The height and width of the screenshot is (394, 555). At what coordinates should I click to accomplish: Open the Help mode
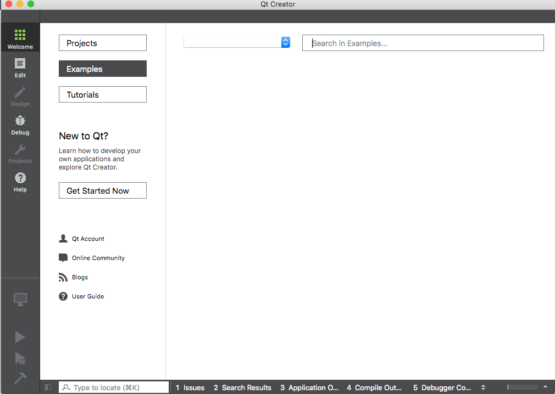pos(20,182)
